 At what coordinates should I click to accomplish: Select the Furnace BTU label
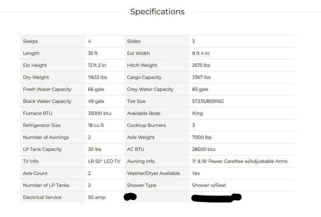click(x=37, y=113)
